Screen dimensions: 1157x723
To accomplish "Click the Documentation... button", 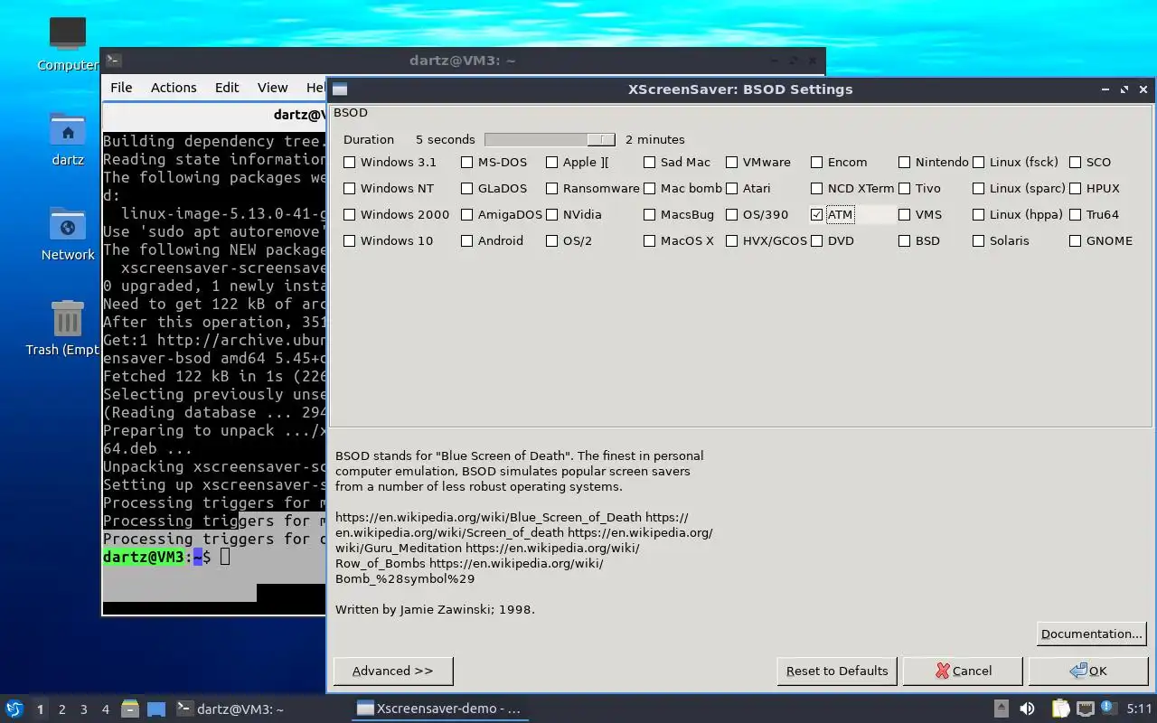I will tap(1091, 634).
